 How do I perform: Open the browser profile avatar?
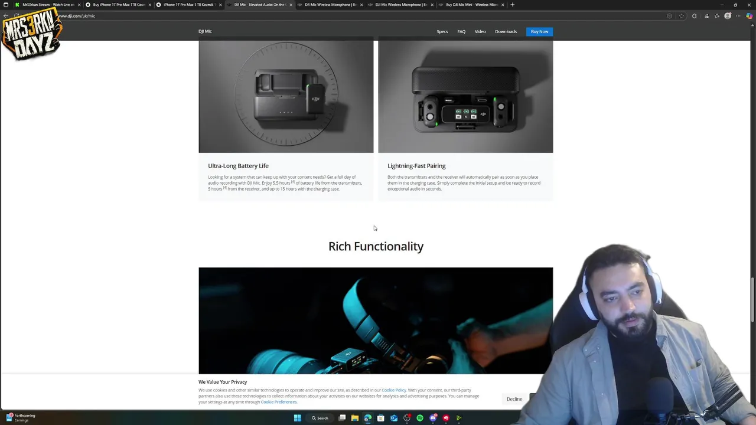(728, 16)
